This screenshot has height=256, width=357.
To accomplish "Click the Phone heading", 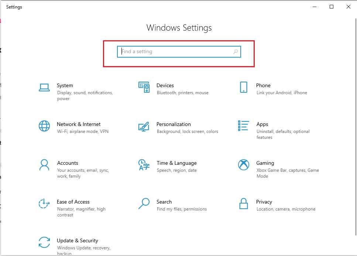I will (x=263, y=85).
